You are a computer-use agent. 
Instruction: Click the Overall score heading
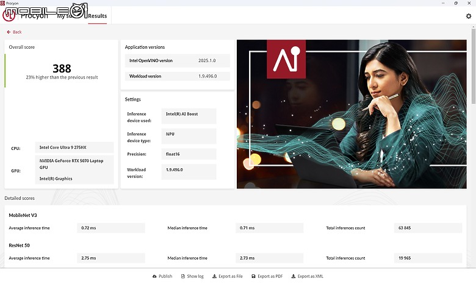click(x=22, y=47)
